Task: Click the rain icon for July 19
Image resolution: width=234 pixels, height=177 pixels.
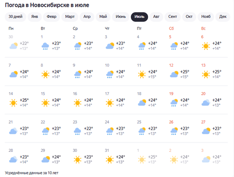Action: pyautogui.click(x=174, y=103)
